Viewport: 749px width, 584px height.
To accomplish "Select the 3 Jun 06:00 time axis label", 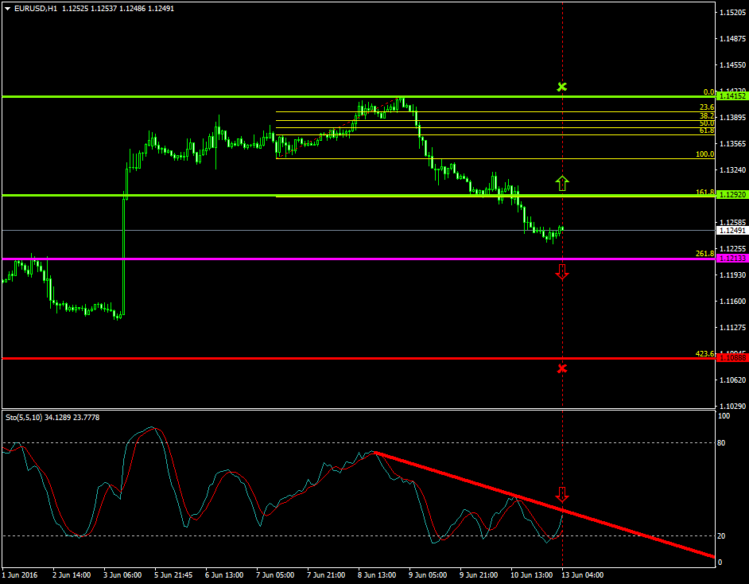I will [123, 574].
